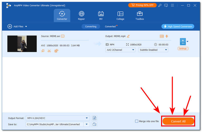The height and width of the screenshot is (132, 202).
Task: Click the Output: MEME.mp4 text
Action: [115, 36]
